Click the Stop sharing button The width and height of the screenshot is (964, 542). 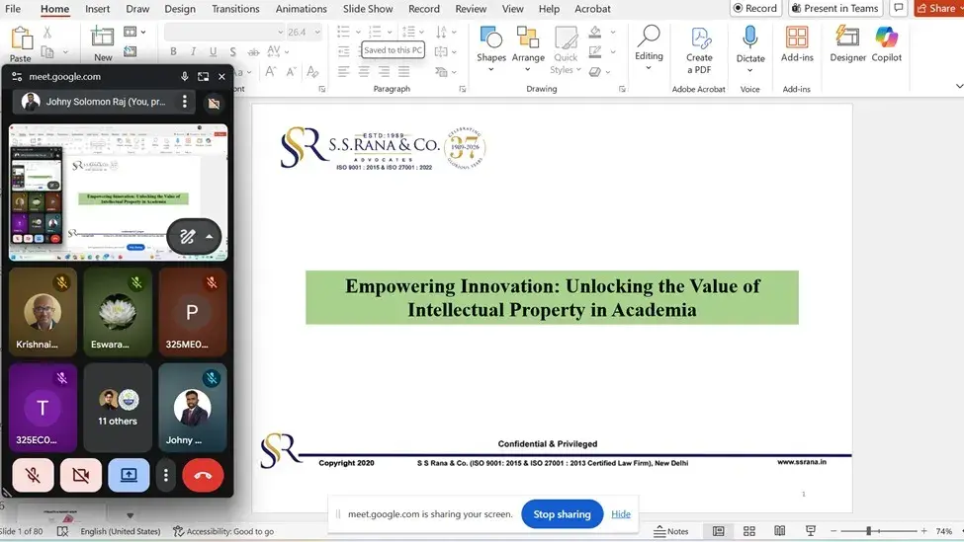point(562,514)
